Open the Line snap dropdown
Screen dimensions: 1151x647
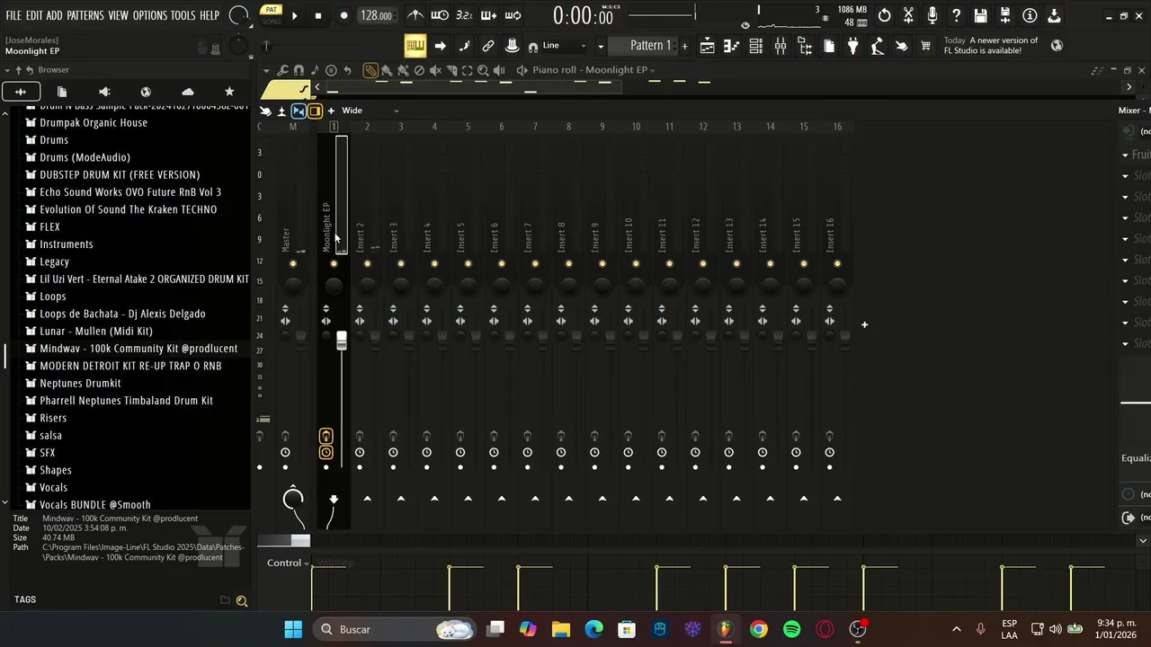(x=563, y=46)
